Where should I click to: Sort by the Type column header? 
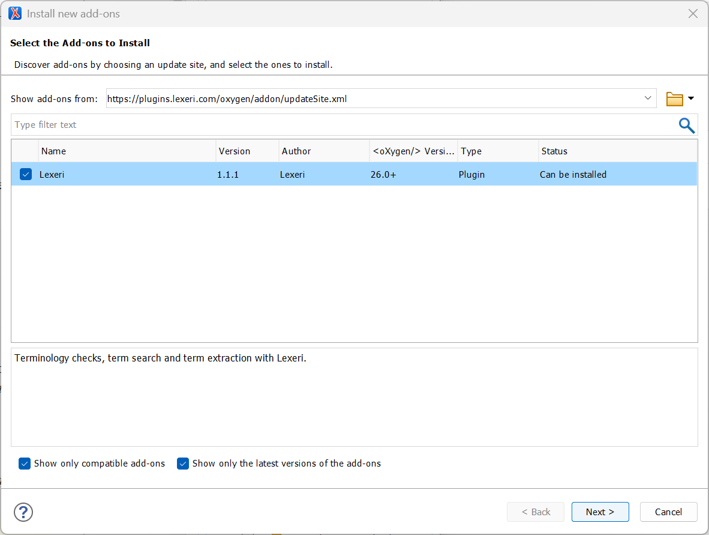tap(498, 151)
